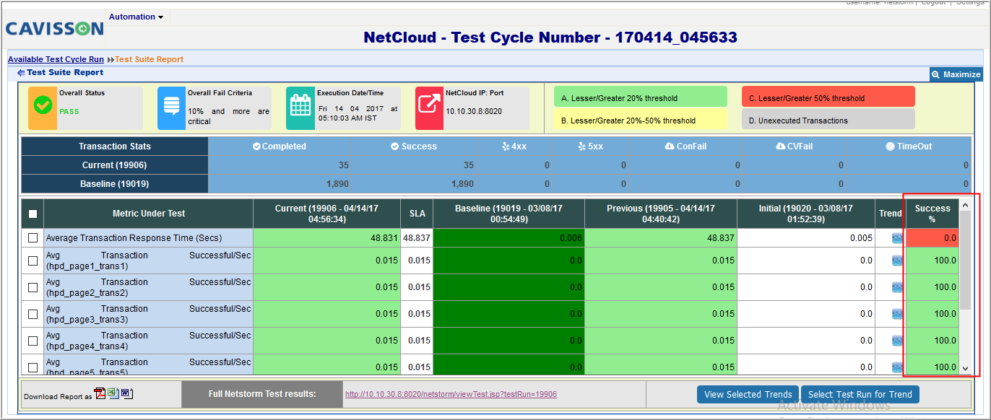Open the Automation dropdown menu

136,17
